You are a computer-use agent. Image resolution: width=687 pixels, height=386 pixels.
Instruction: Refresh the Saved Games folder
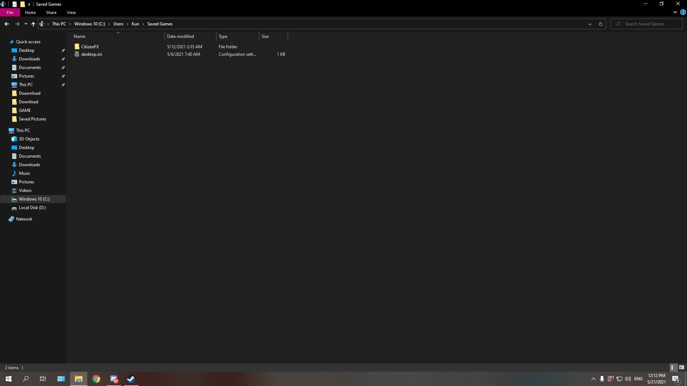600,24
